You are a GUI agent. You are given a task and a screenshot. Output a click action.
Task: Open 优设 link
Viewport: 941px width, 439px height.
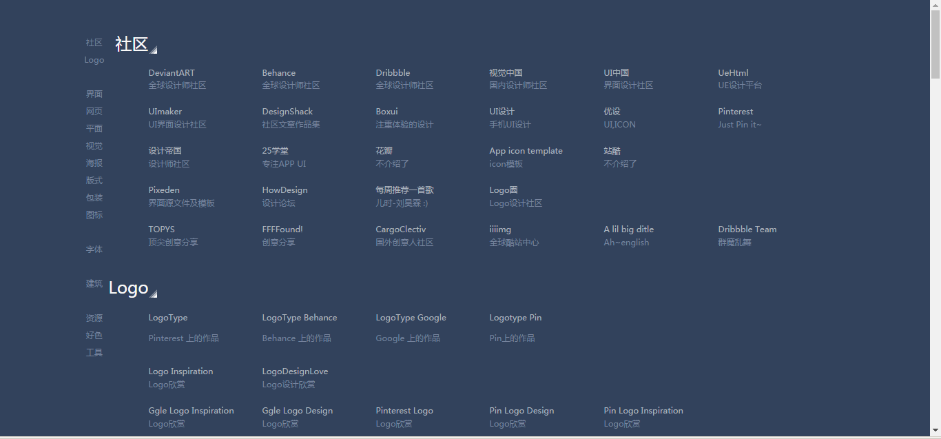click(612, 112)
